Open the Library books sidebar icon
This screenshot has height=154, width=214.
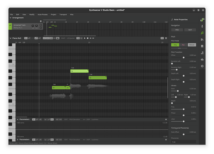(x=202, y=40)
